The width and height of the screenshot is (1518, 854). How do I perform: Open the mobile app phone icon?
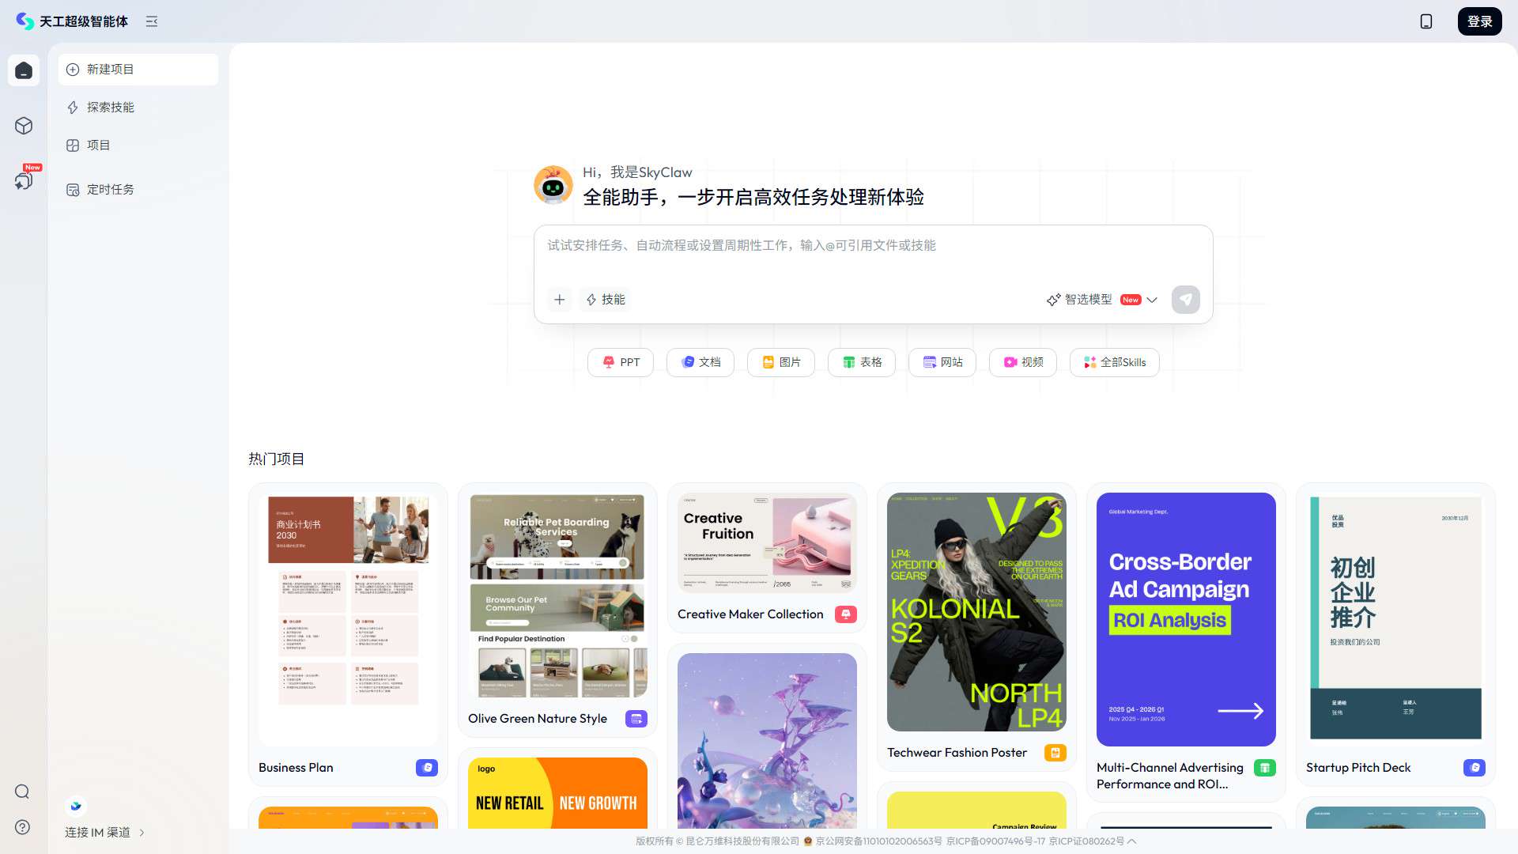(1425, 21)
